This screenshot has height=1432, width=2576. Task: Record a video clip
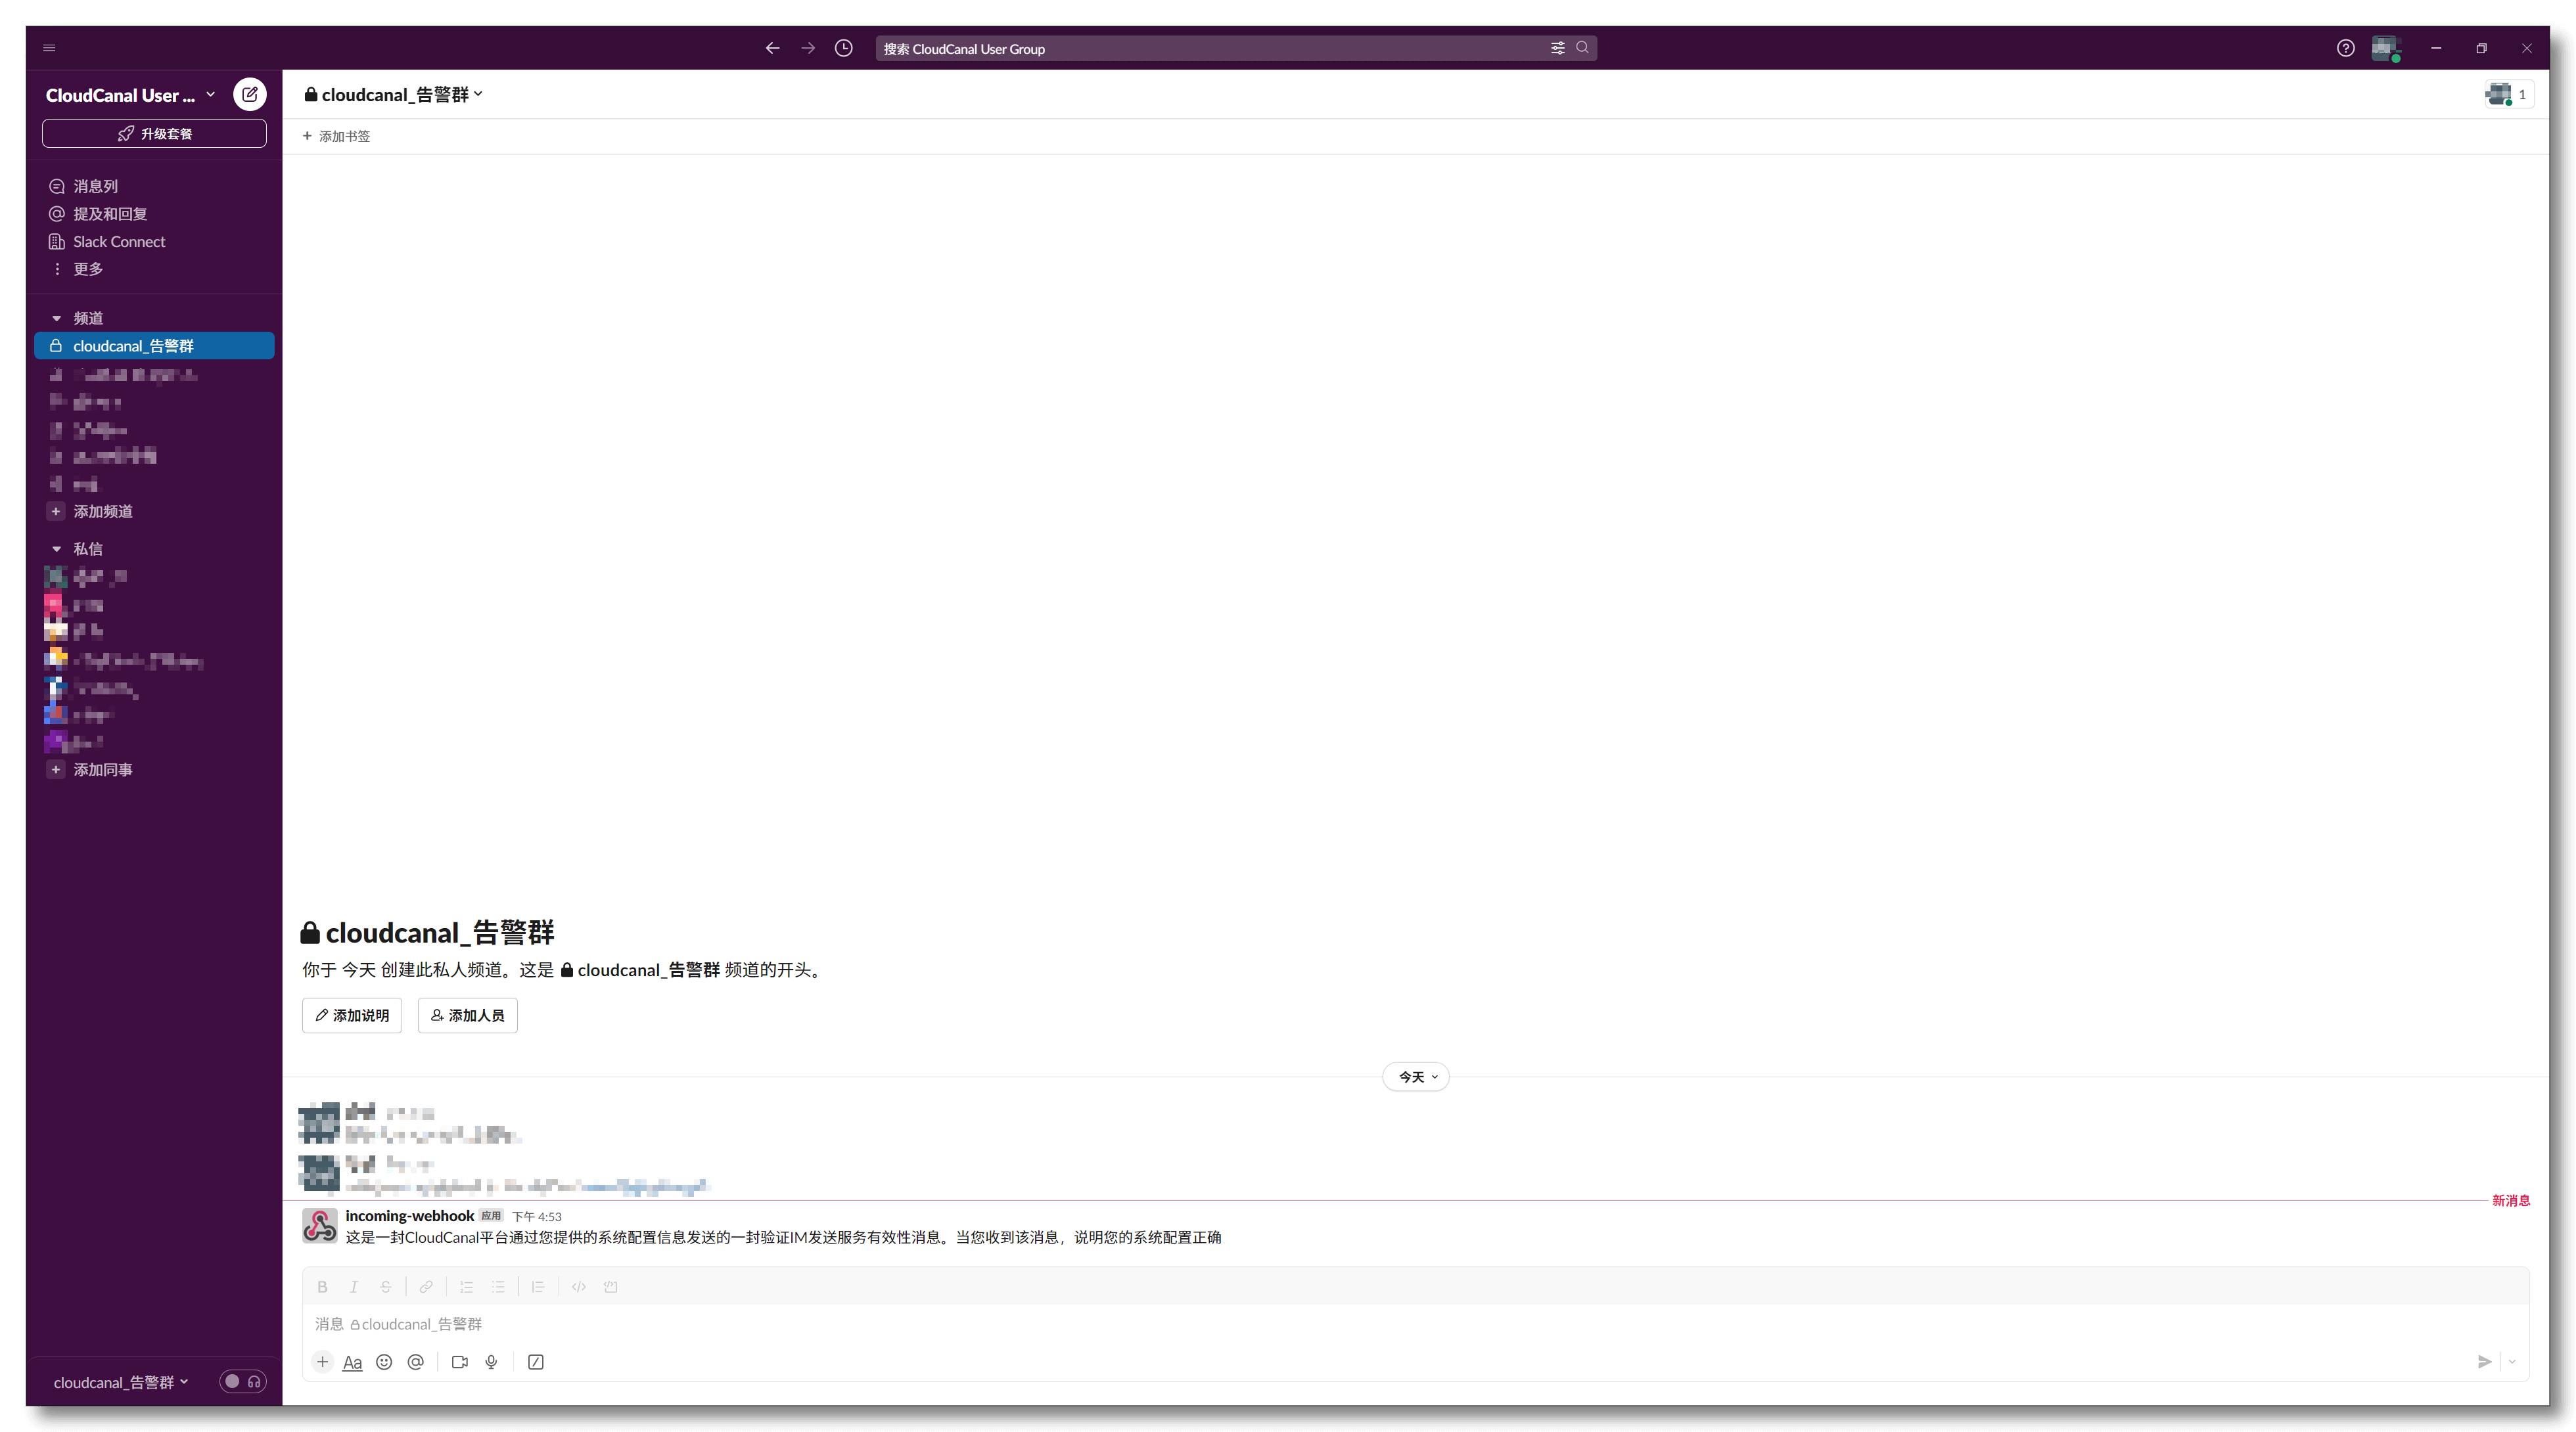point(460,1362)
